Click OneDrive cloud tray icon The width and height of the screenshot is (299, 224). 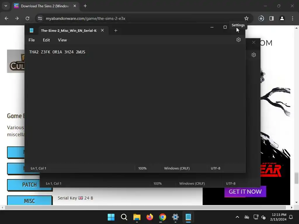tap(247, 217)
